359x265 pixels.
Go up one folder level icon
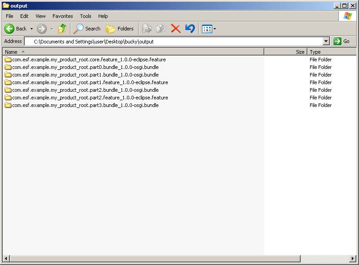tap(62, 29)
